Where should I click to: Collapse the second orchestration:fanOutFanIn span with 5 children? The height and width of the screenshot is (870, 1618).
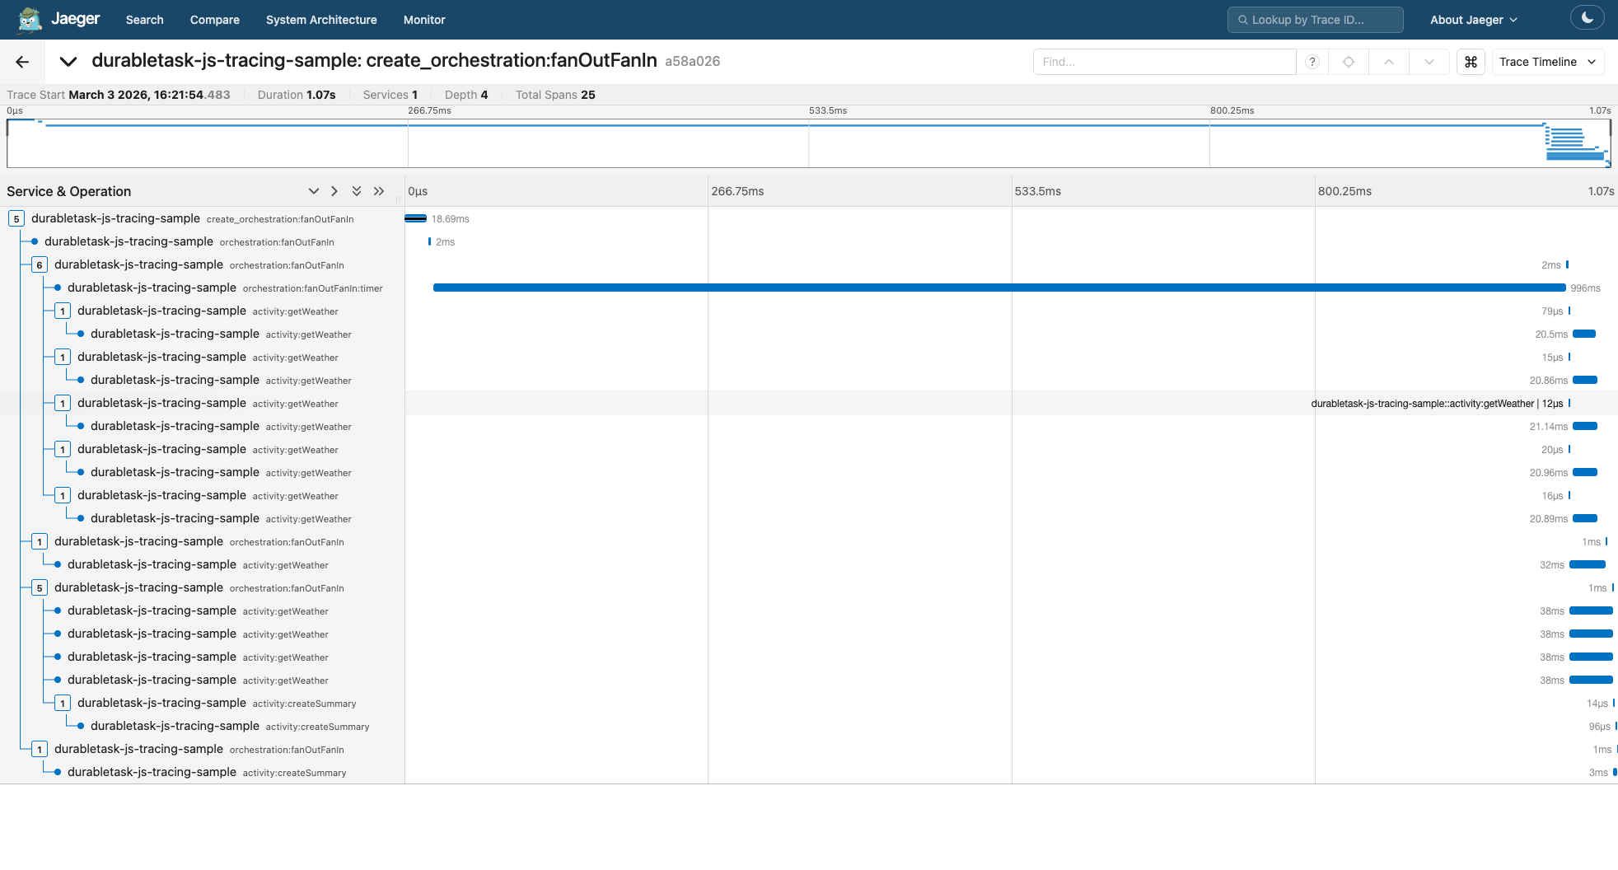pyautogui.click(x=40, y=588)
